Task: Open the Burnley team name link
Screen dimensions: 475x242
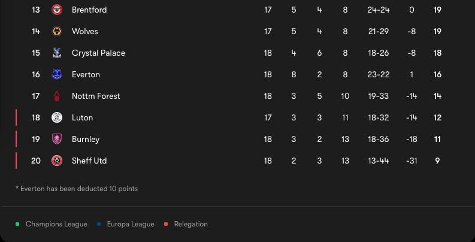Action: coord(86,140)
